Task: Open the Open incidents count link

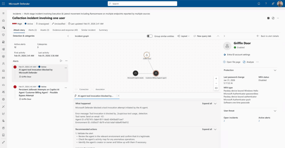Action: tap(224, 121)
